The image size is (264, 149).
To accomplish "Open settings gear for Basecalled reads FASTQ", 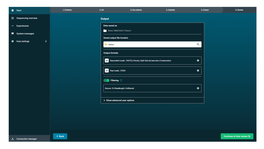I will (198, 61).
